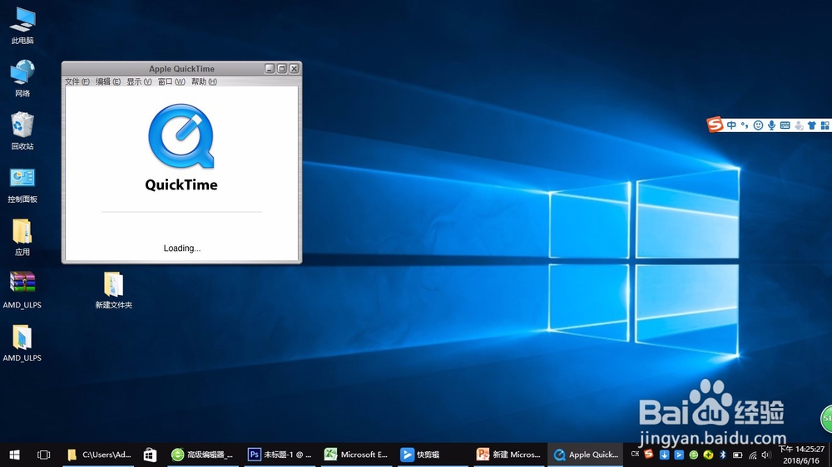Open the emoji smiley panel on IME bar
The height and width of the screenshot is (467, 832).
[758, 125]
